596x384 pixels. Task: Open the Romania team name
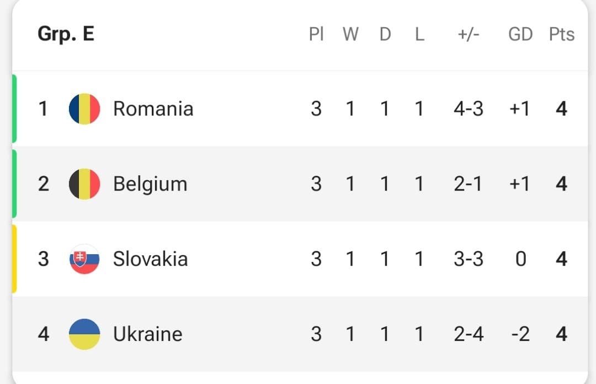(153, 109)
